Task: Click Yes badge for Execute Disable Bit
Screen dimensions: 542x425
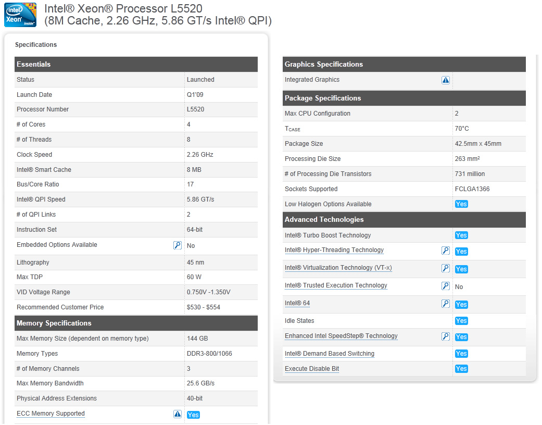Action: (x=461, y=369)
